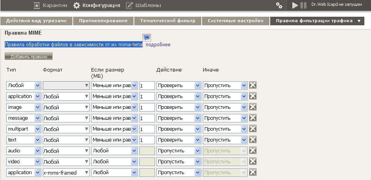Open Действие dropdown in the image row

click(179, 107)
